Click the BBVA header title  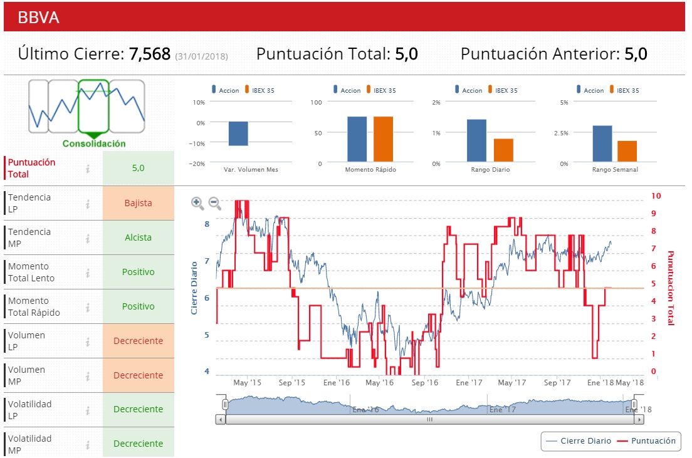tap(38, 17)
